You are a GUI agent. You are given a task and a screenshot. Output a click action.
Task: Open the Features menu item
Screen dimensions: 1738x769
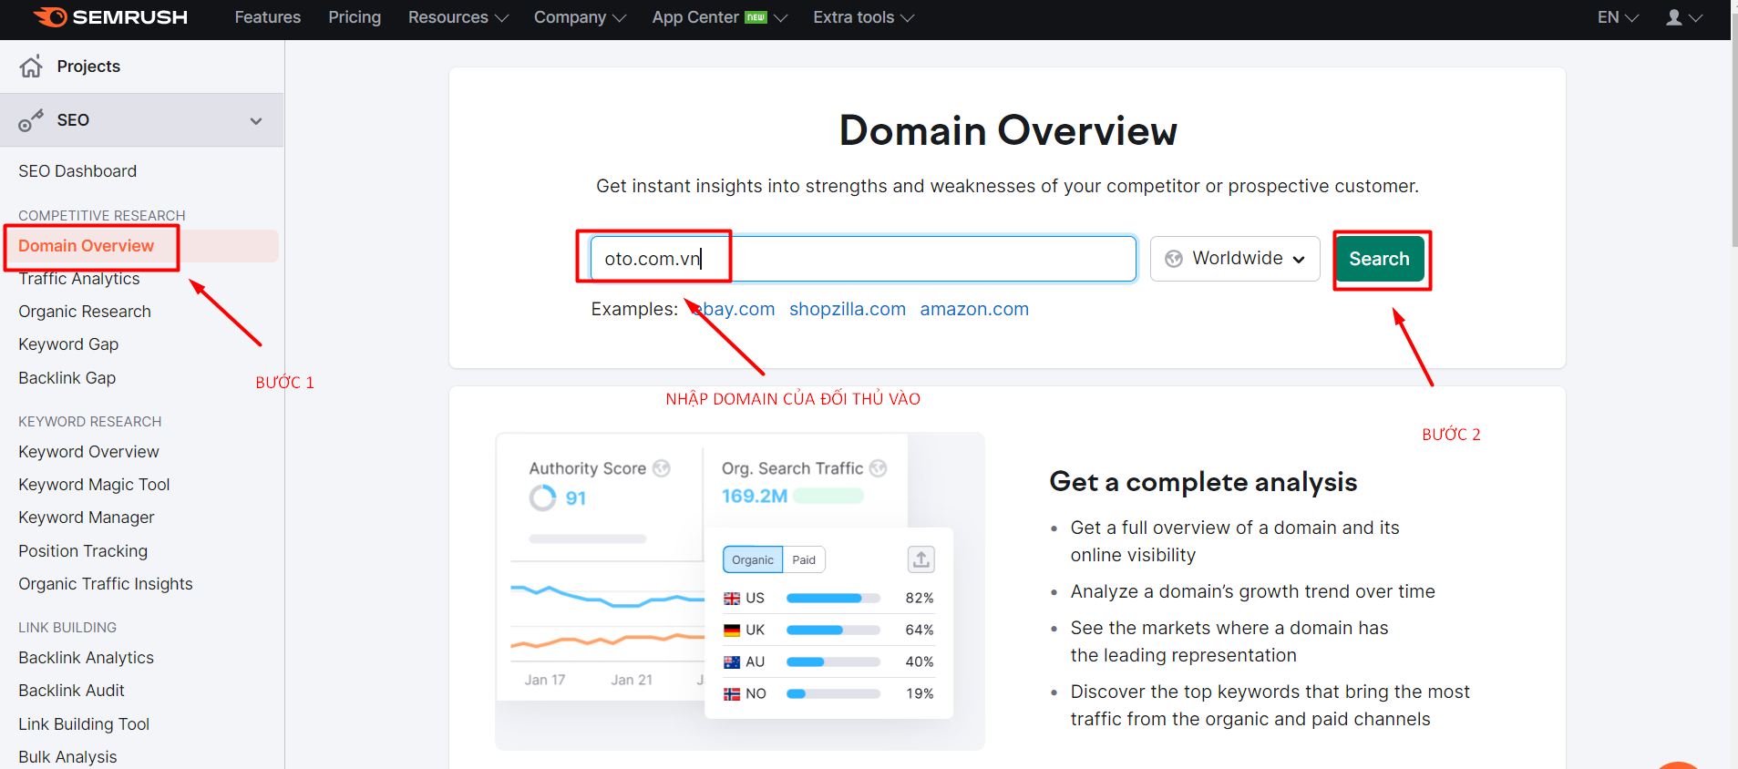[268, 17]
